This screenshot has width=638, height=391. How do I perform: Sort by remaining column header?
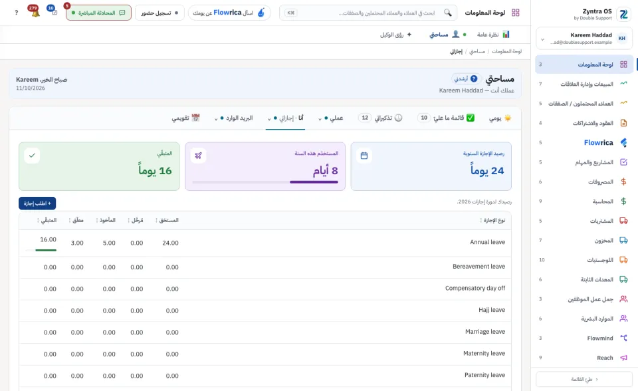tap(47, 220)
